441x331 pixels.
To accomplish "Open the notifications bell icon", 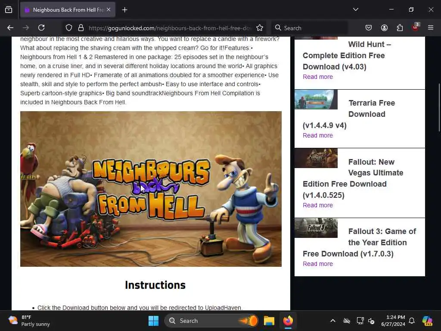I will (412, 321).
